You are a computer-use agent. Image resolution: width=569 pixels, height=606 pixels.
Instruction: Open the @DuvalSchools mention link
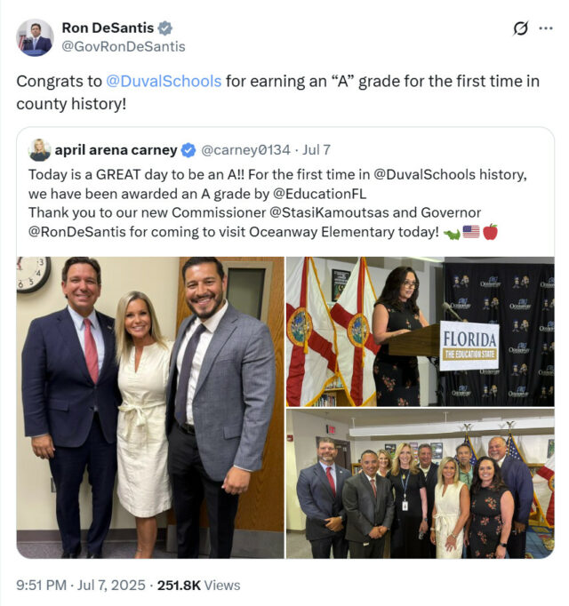pos(164,81)
